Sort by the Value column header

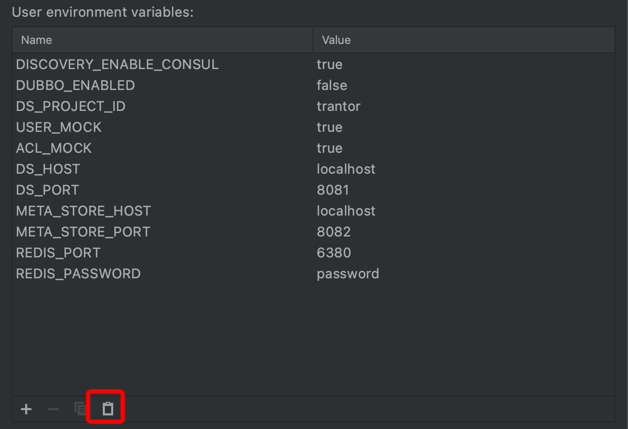(336, 40)
